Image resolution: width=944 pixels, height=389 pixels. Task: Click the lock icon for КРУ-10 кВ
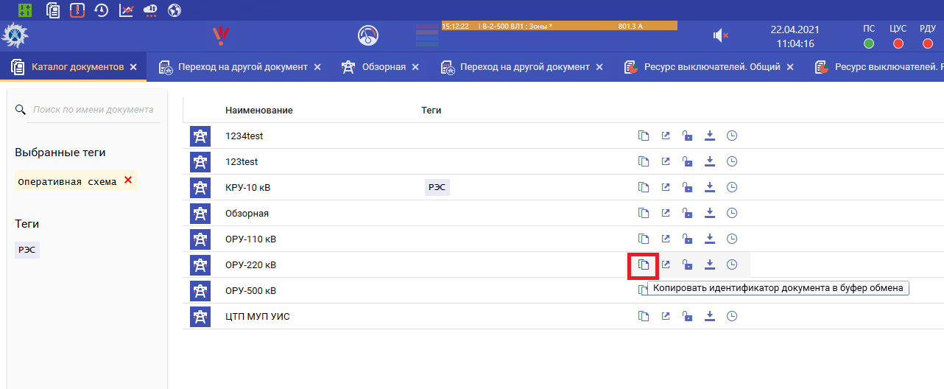pyautogui.click(x=687, y=187)
